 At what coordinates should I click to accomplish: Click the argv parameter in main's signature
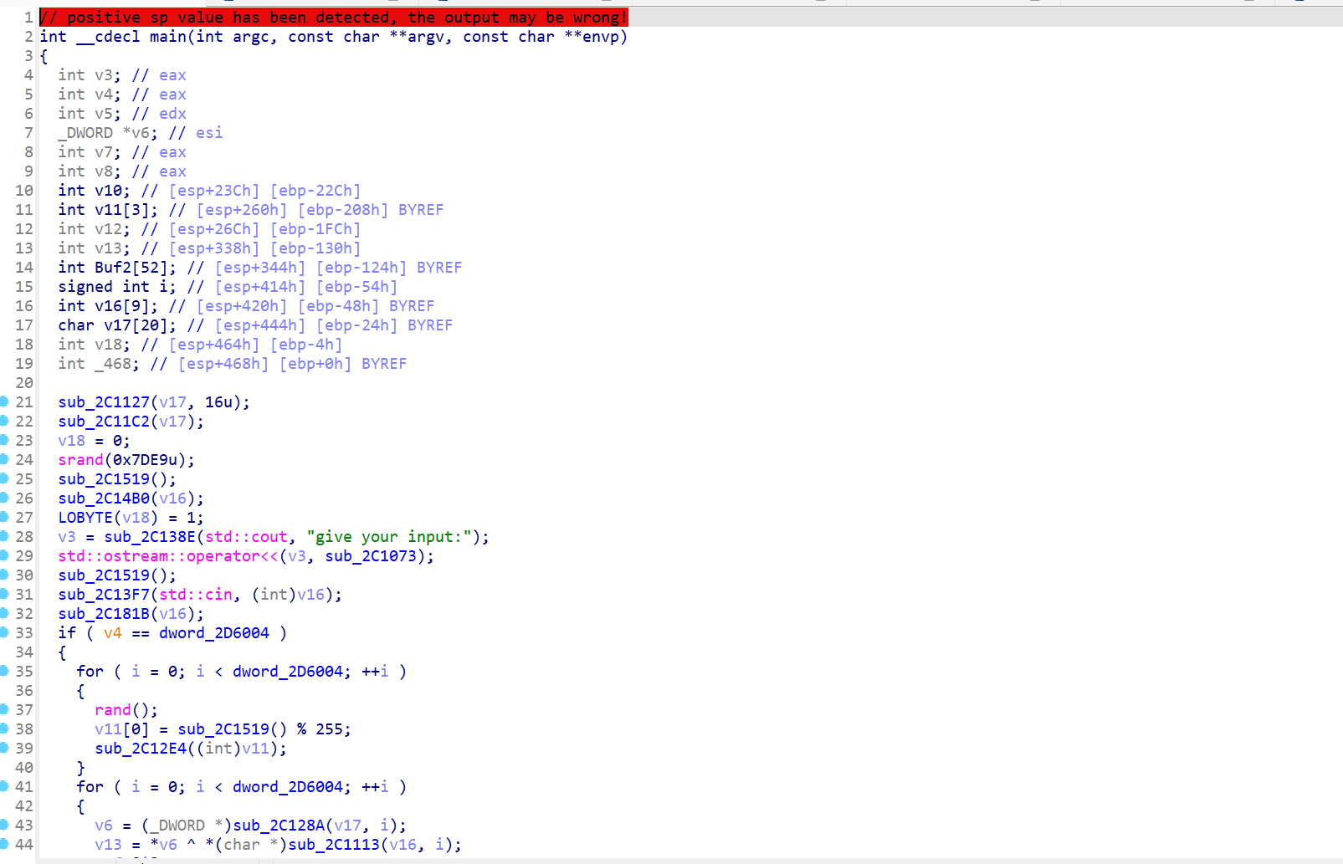[x=425, y=37]
